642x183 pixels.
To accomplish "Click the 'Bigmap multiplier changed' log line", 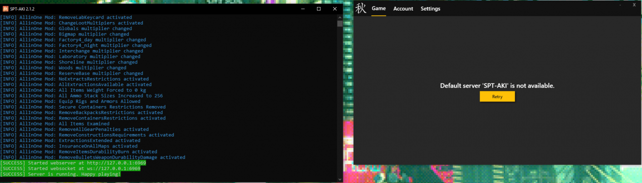I will coord(65,34).
